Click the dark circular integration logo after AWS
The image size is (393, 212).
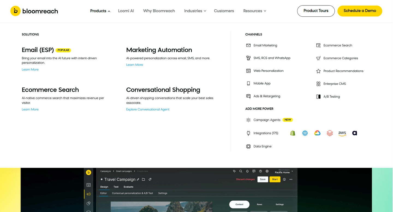pos(355,133)
